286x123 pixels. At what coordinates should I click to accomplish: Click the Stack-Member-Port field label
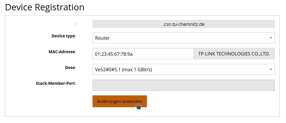55,83
